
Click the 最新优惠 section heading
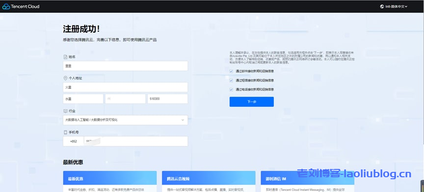click(x=73, y=163)
